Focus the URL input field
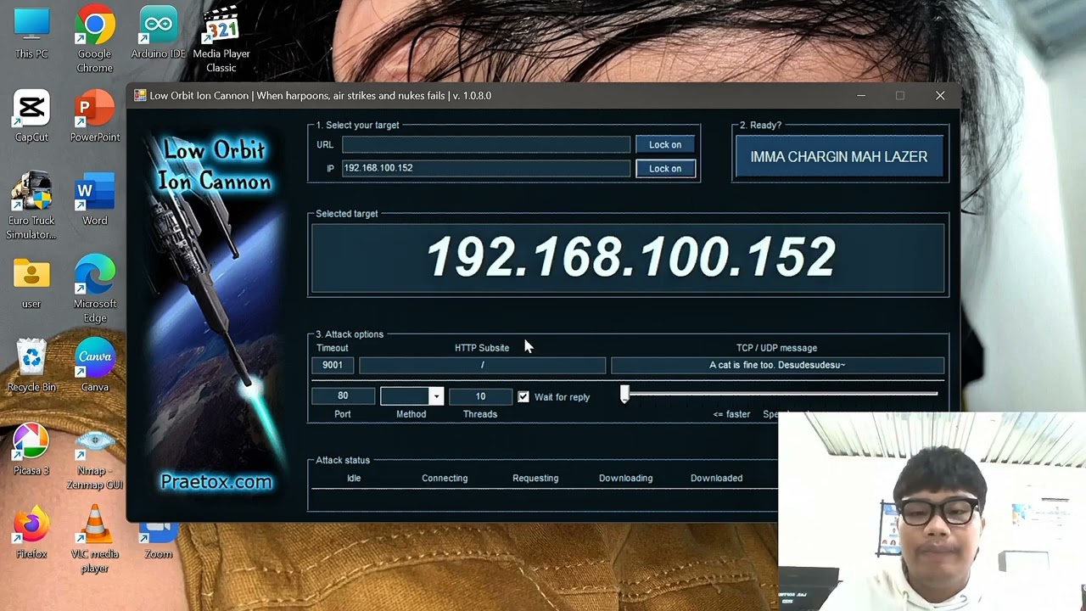Screen dimensions: 1086x611 486,145
